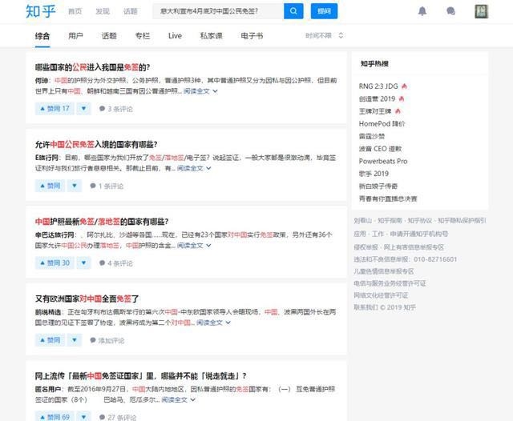The height and width of the screenshot is (421, 513).
Task: Downvote the first search result
Action: [86, 108]
